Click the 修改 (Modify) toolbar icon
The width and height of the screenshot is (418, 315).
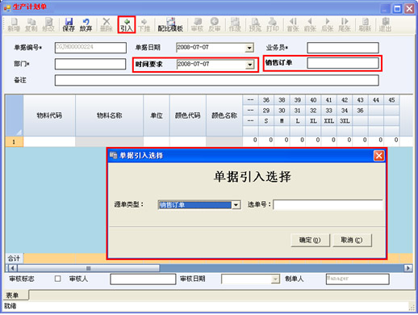click(x=48, y=25)
